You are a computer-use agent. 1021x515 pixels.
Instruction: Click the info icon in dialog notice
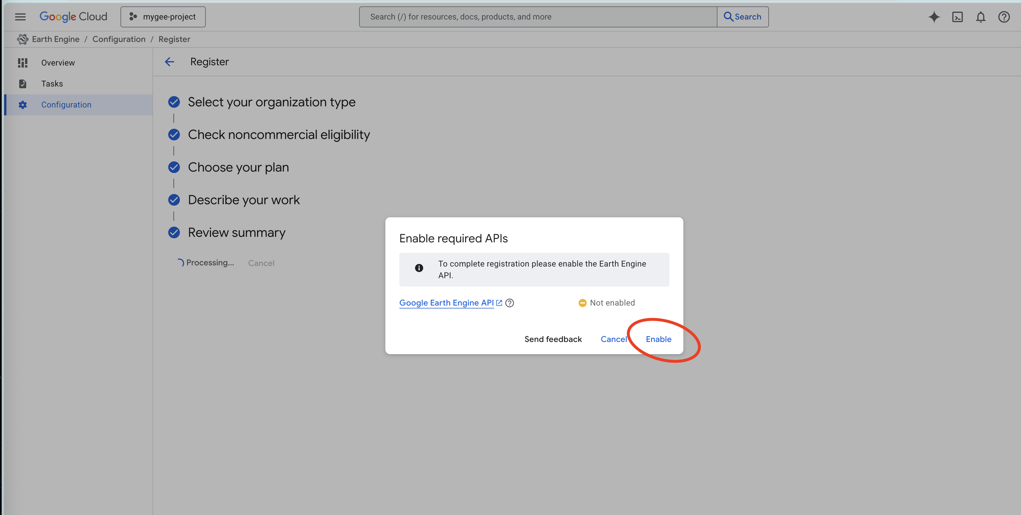click(x=419, y=268)
